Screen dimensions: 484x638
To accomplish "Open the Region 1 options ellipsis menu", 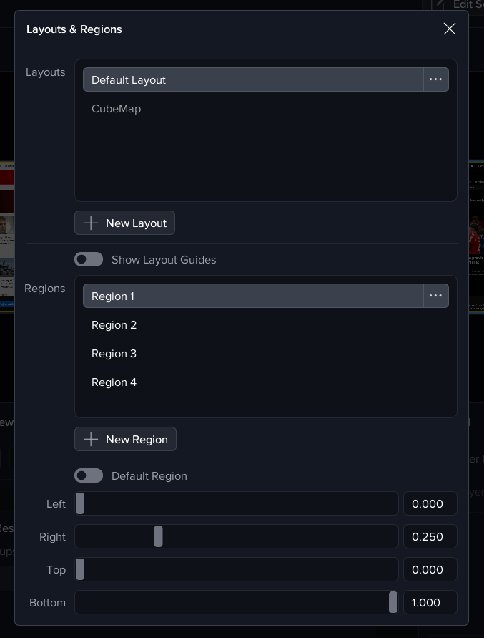I will 435,296.
